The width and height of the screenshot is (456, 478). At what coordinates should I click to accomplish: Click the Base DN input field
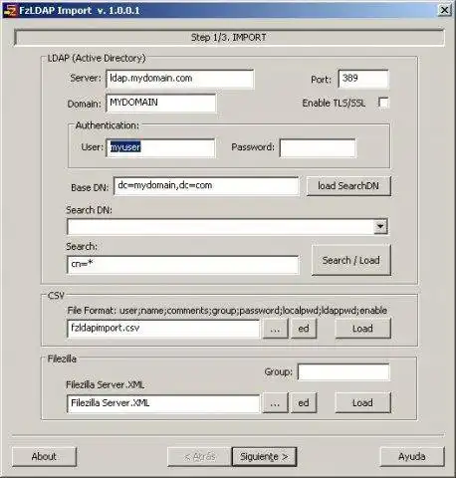pyautogui.click(x=206, y=186)
